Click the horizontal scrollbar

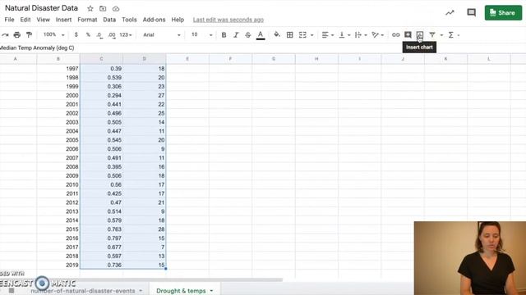141,279
